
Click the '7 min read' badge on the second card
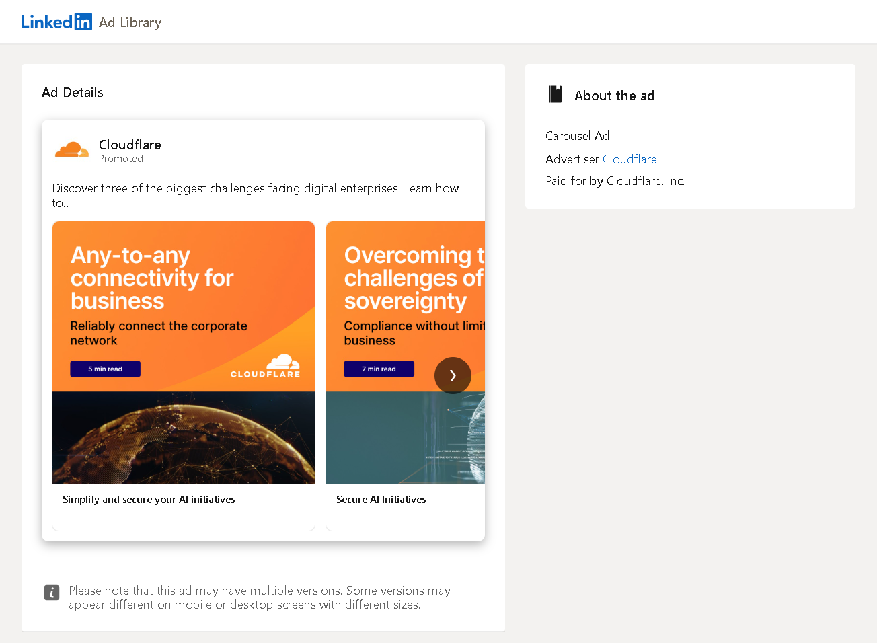[x=379, y=369]
